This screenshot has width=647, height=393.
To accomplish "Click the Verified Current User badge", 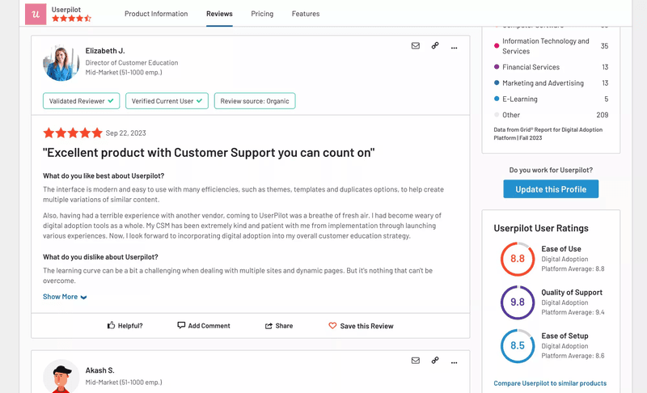I will (x=167, y=101).
